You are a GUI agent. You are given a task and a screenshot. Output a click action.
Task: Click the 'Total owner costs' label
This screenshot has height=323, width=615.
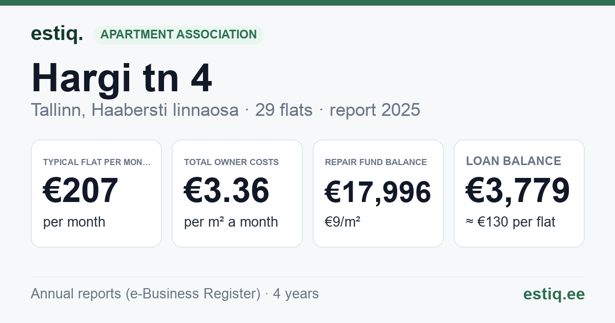(x=232, y=162)
